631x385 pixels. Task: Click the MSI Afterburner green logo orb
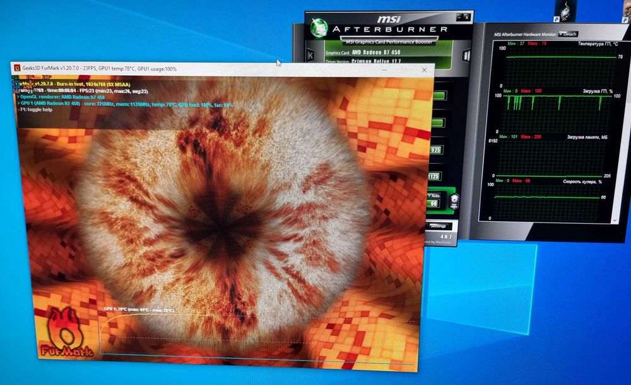coord(319,28)
